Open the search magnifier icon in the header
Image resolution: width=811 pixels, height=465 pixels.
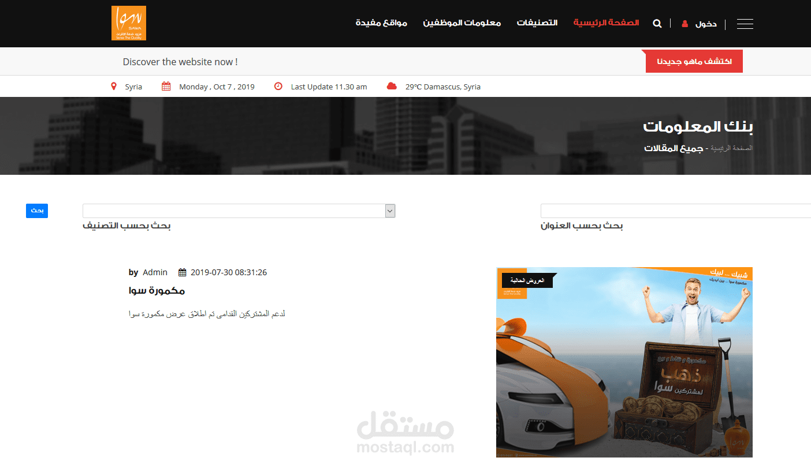657,24
